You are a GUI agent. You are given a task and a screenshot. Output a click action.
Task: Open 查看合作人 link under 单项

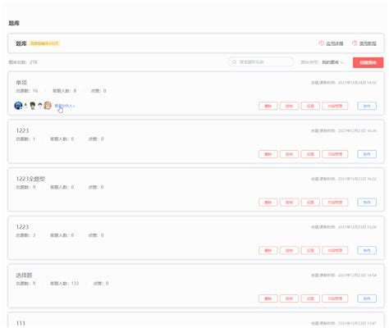pyautogui.click(x=65, y=106)
